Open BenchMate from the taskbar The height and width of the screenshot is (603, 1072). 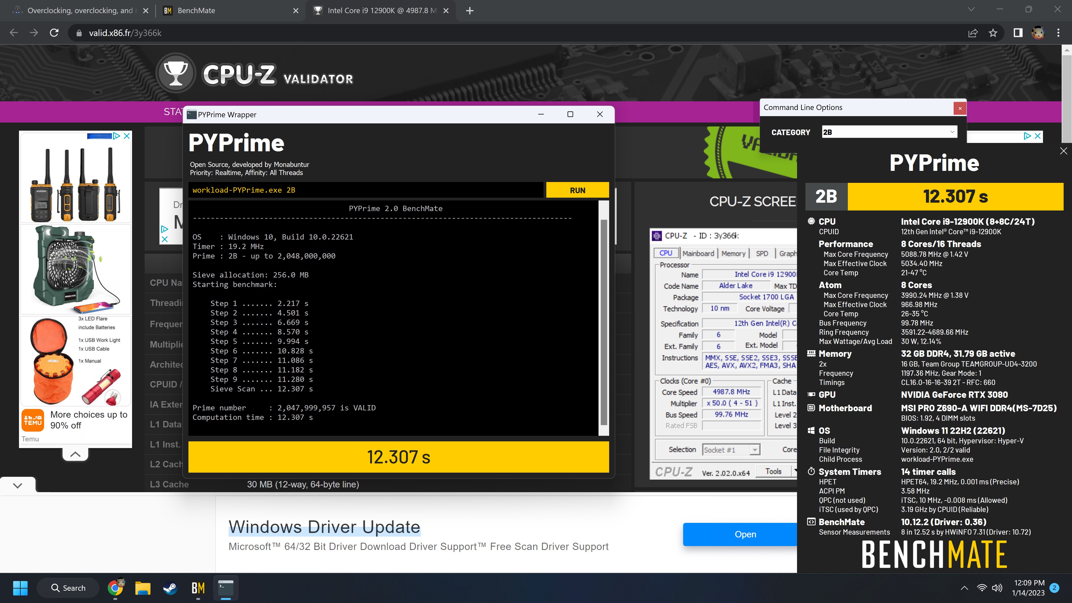[198, 588]
